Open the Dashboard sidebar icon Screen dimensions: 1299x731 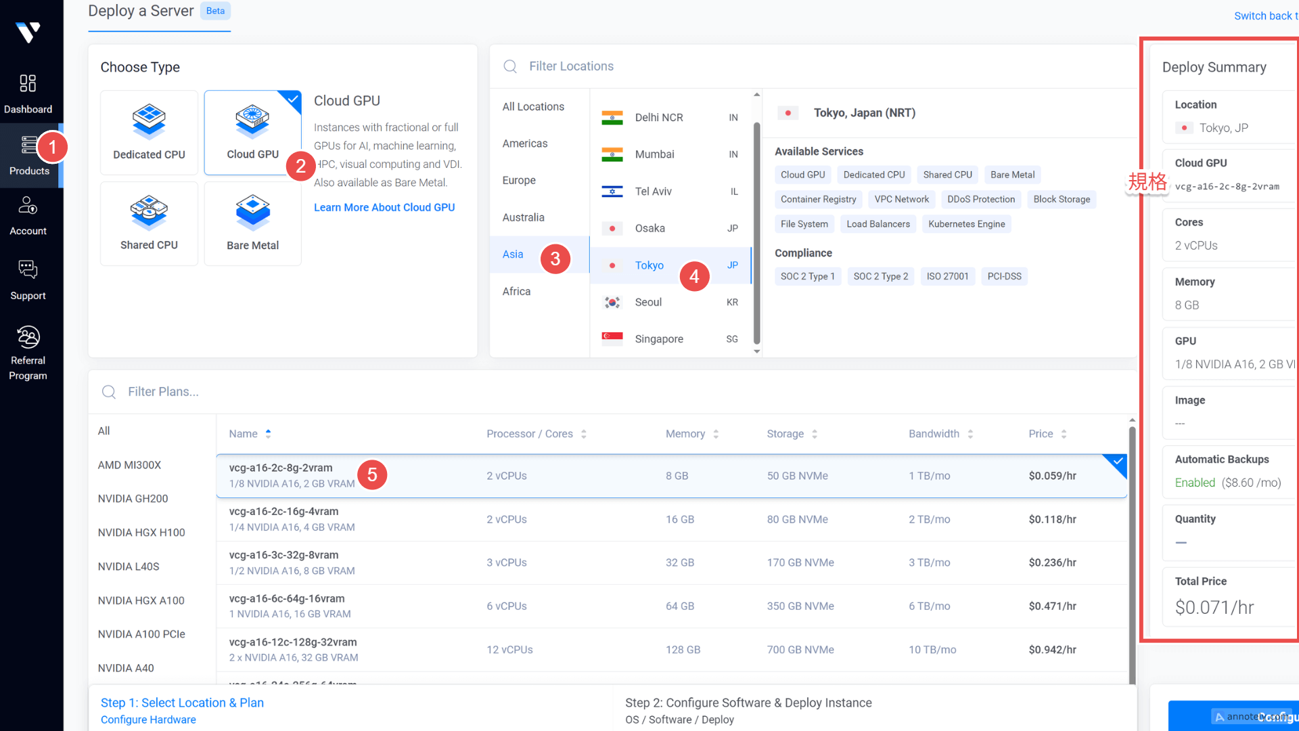tap(28, 83)
